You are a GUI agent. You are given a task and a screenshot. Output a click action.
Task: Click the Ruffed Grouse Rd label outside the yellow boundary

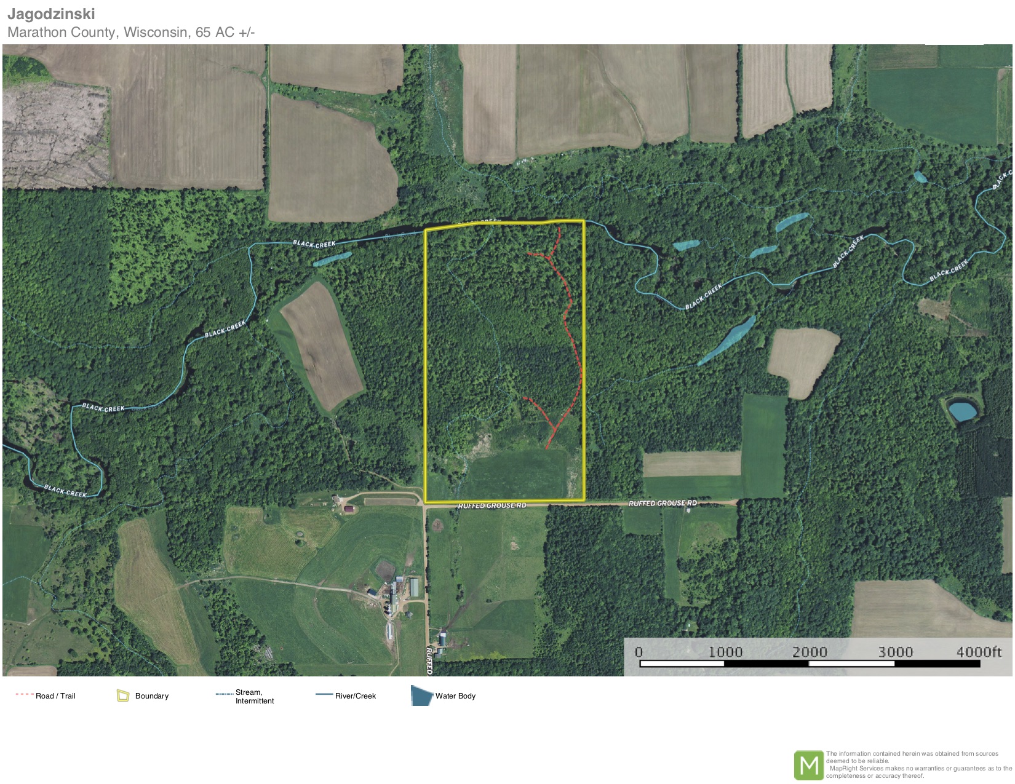pos(663,503)
